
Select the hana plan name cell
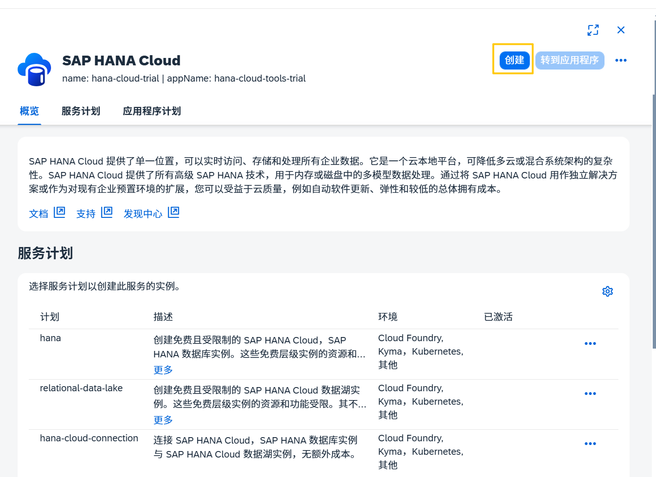[51, 338]
